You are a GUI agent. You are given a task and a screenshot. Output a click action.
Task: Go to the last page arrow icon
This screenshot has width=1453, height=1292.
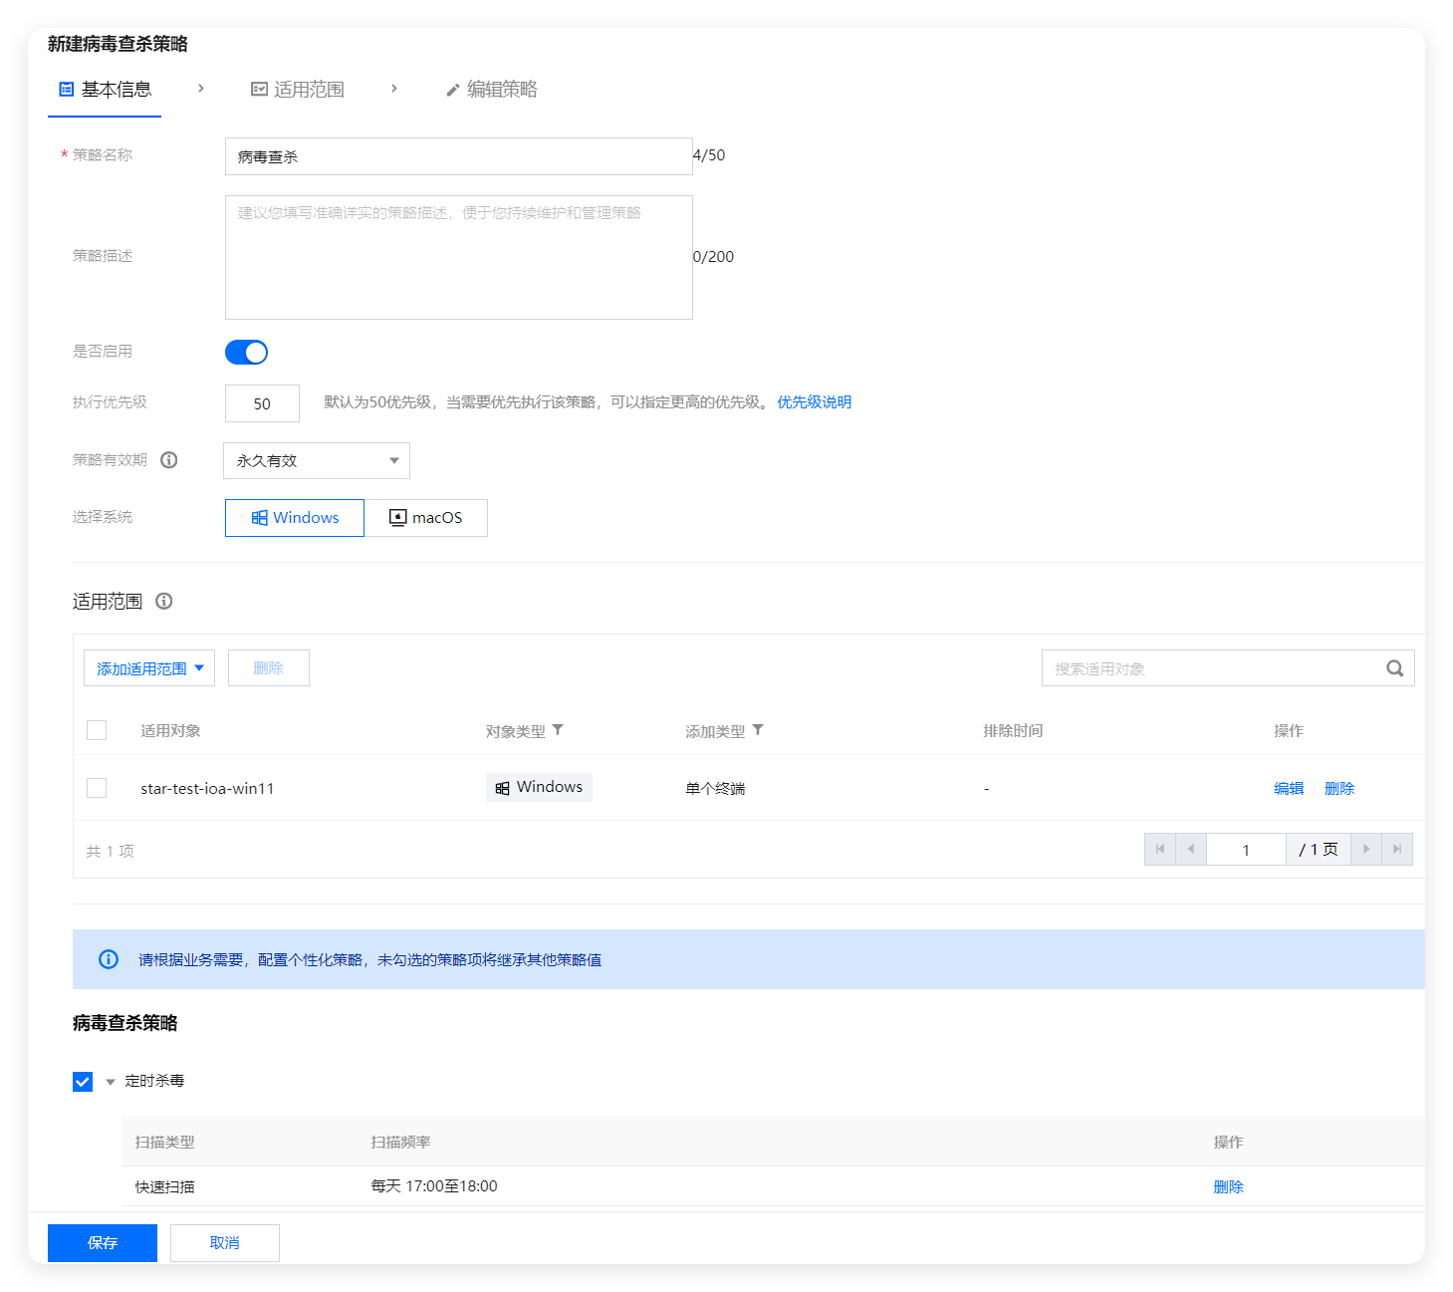click(x=1396, y=850)
